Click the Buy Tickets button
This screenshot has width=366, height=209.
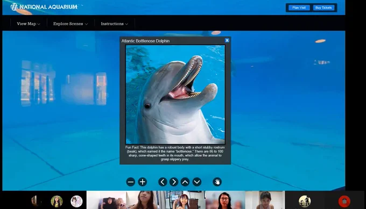click(323, 8)
